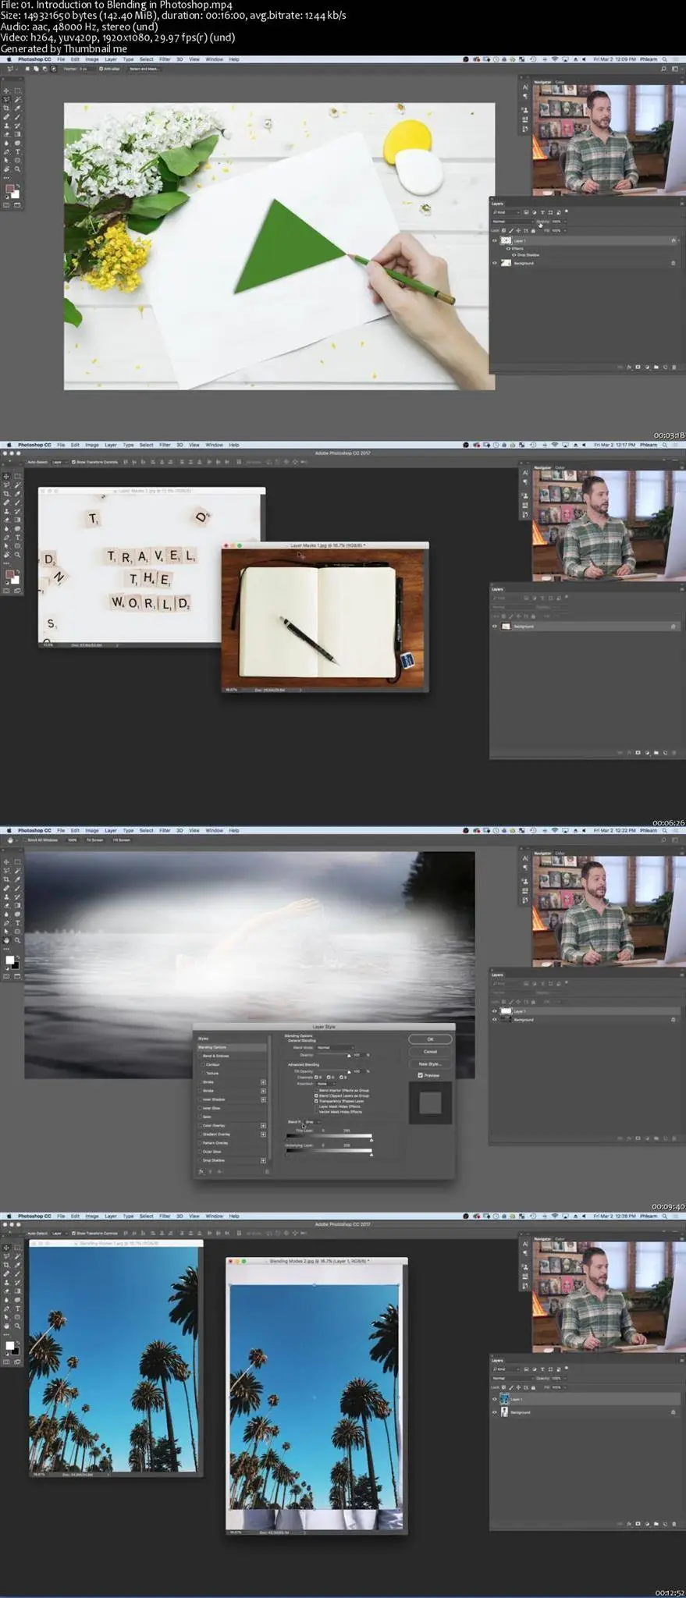Hide Layer 1 in the palm trees screenshot
The width and height of the screenshot is (686, 1598).
(x=495, y=1399)
